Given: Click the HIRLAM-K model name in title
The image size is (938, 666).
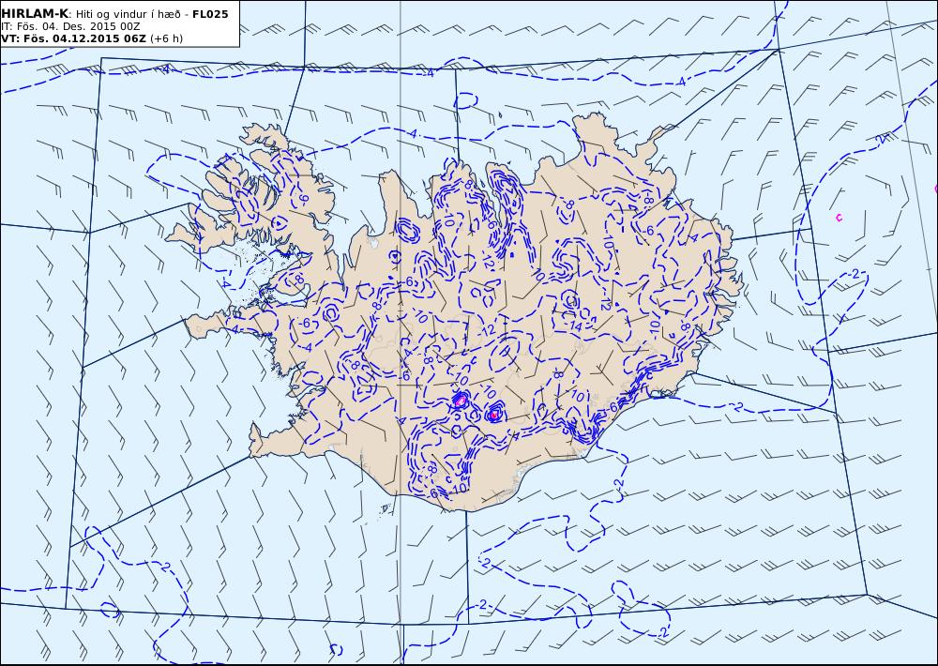Looking at the screenshot, I should click(35, 14).
